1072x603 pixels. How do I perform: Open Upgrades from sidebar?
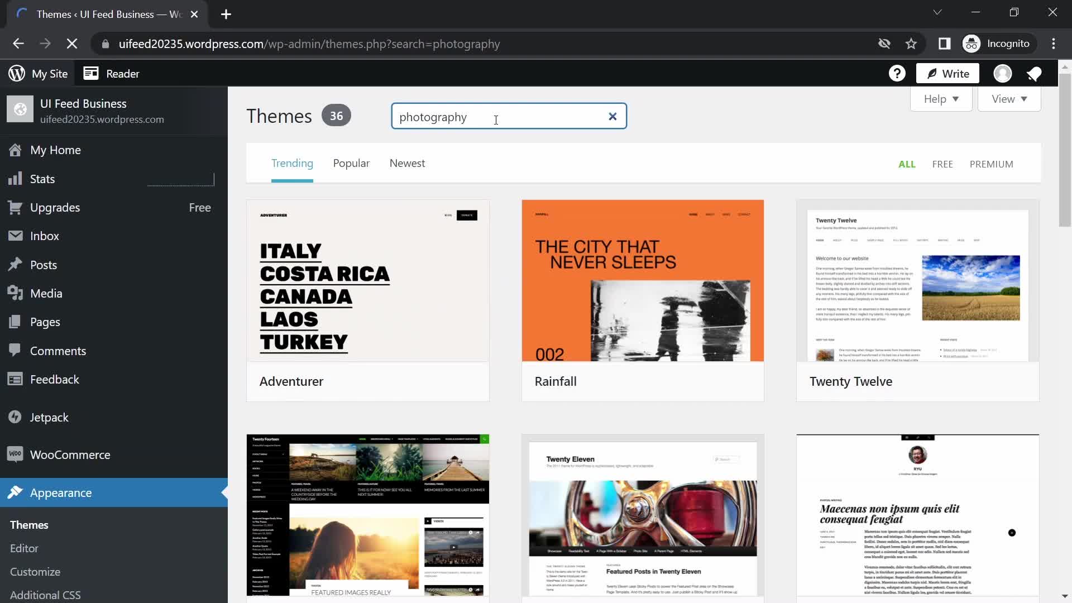click(x=55, y=207)
